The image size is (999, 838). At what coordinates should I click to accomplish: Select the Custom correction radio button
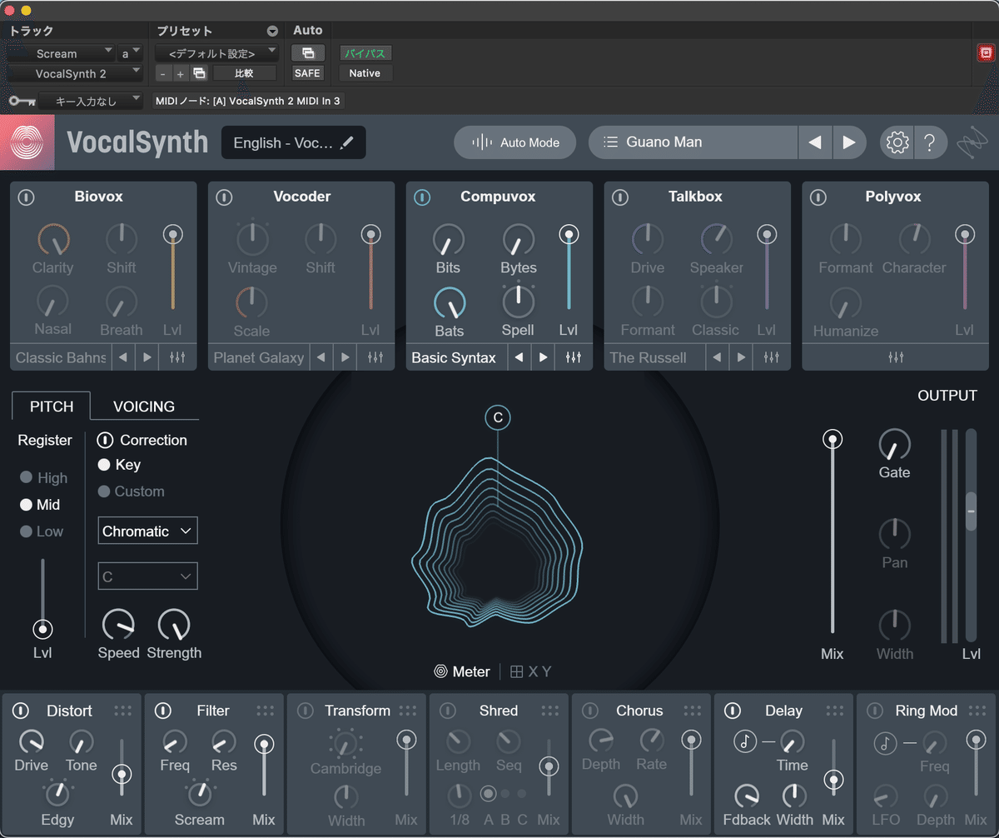pyautogui.click(x=104, y=491)
